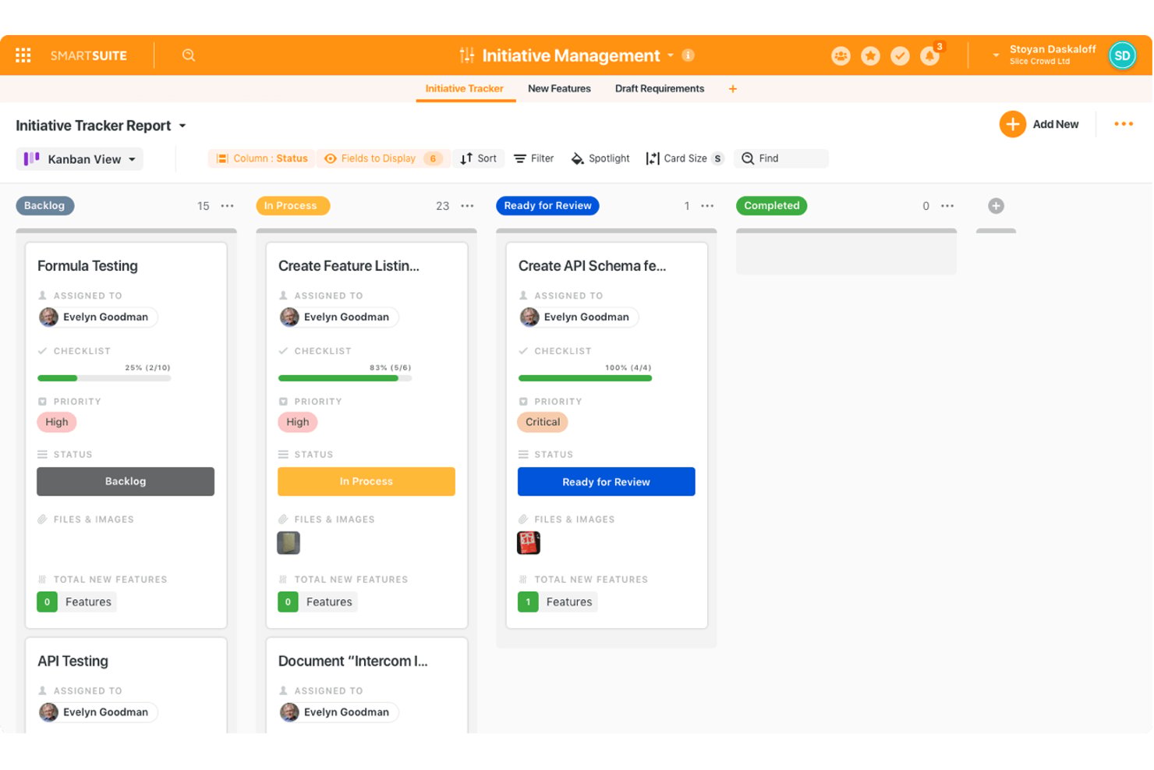Switch to New Features tab
Screen dimensions: 1154x770
559,89
